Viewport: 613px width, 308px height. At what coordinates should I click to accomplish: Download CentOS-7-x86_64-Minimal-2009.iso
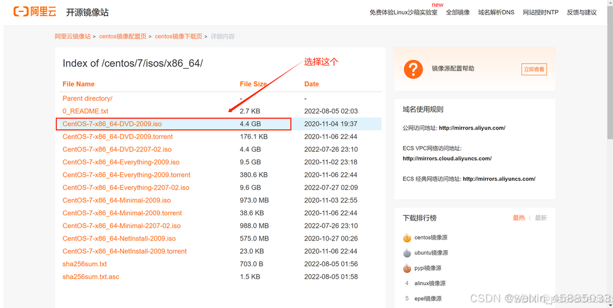[x=117, y=200]
